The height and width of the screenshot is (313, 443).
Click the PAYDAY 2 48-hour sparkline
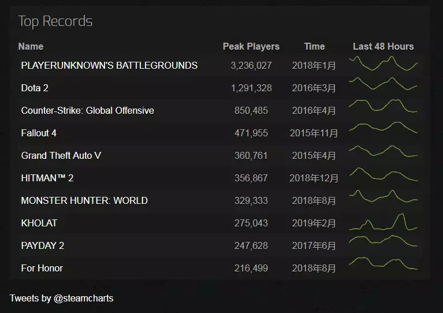pos(383,241)
